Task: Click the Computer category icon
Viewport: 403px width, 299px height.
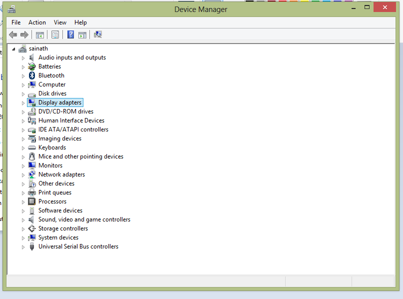Action: pyautogui.click(x=32, y=84)
